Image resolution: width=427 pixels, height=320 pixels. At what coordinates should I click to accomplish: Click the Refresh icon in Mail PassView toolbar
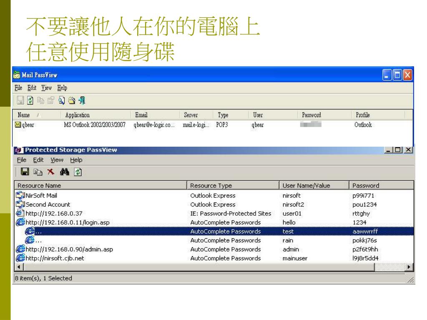coord(30,100)
